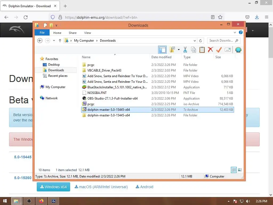Open the dropdown arrow next to new folder icon
Viewport: 273px width, 205px height.
[x=179, y=50]
